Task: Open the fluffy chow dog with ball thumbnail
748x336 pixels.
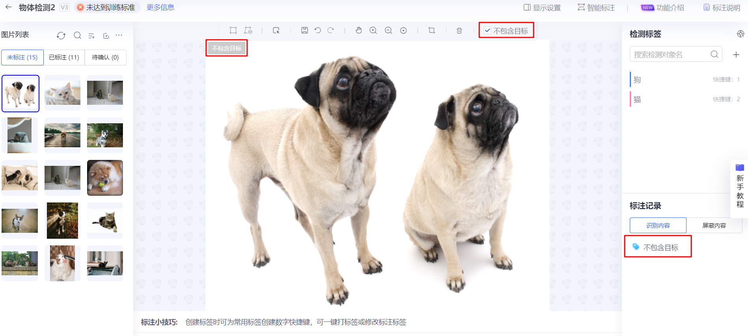Action: (x=105, y=178)
